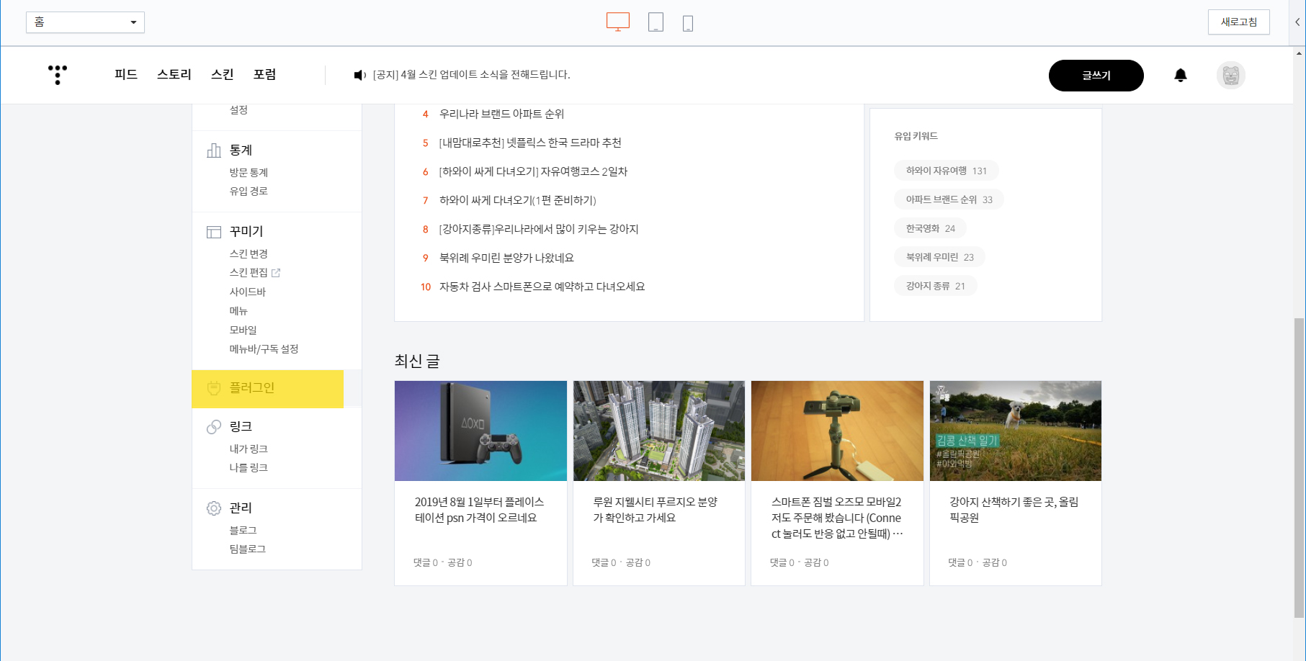Screen dimensions: 1306x661
Task: Click the 꾸미기 section heading
Action: tap(246, 231)
